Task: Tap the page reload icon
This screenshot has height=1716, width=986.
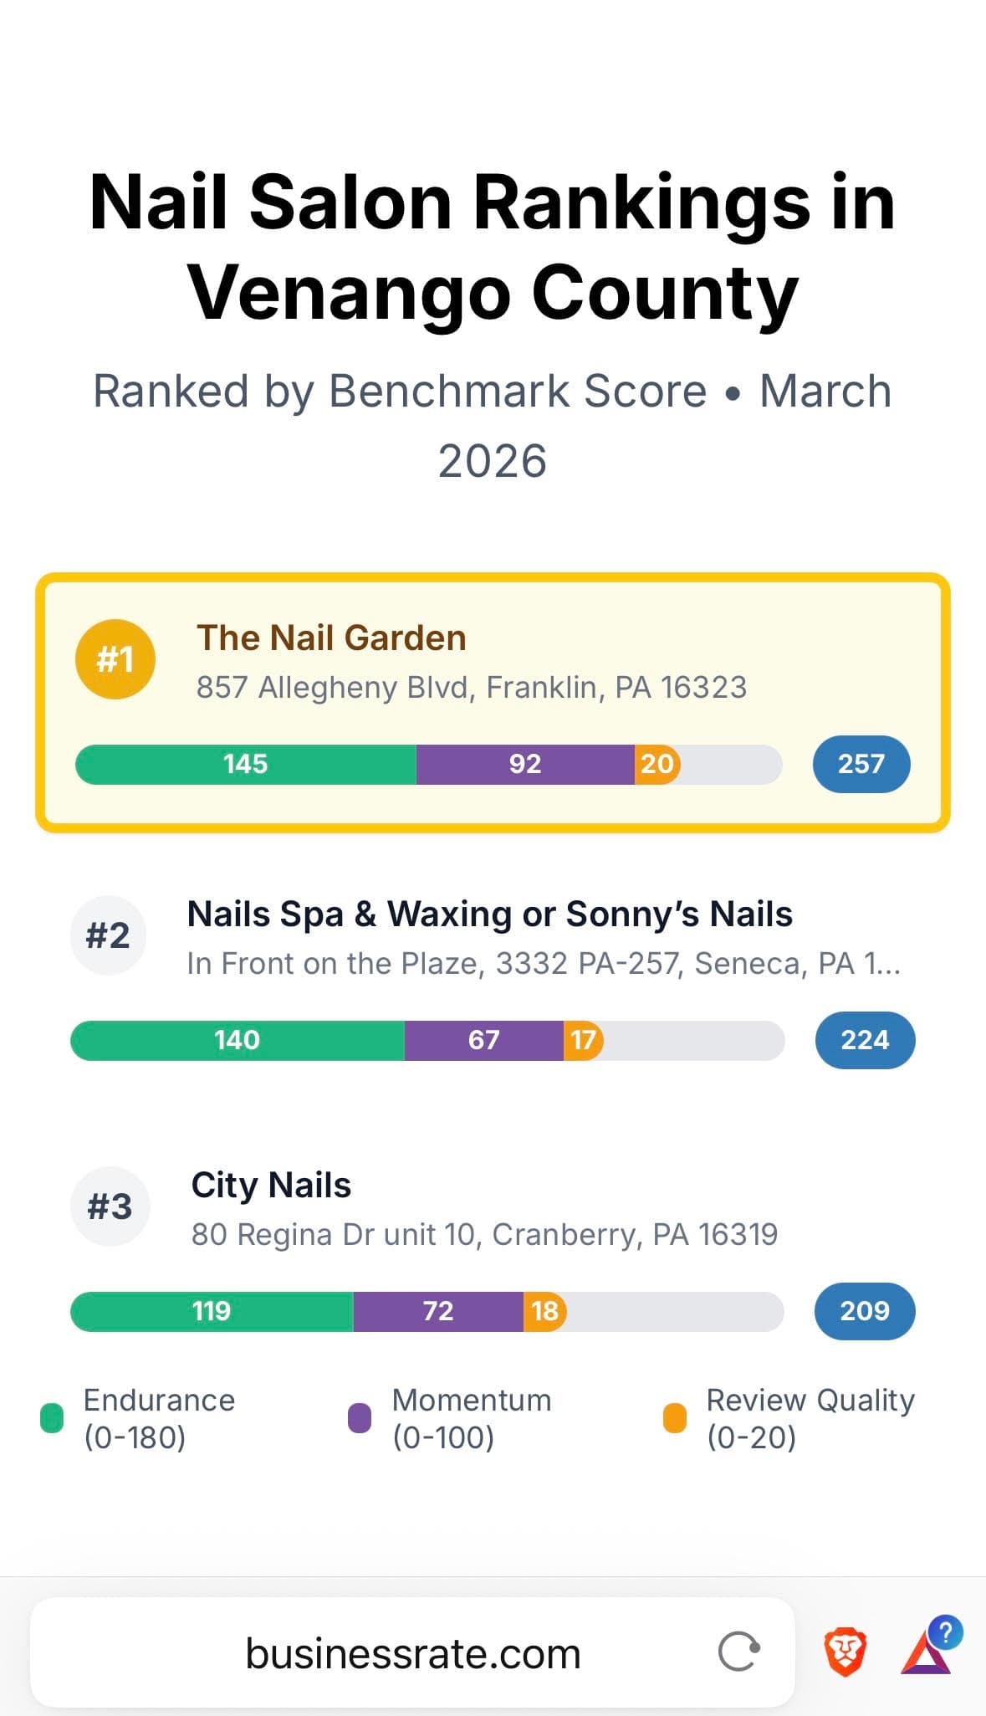Action: pyautogui.click(x=738, y=1652)
